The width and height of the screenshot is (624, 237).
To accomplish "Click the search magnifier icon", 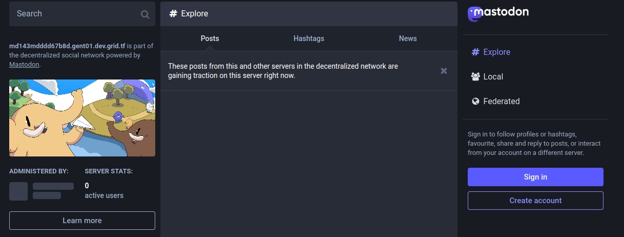I will pyautogui.click(x=145, y=14).
